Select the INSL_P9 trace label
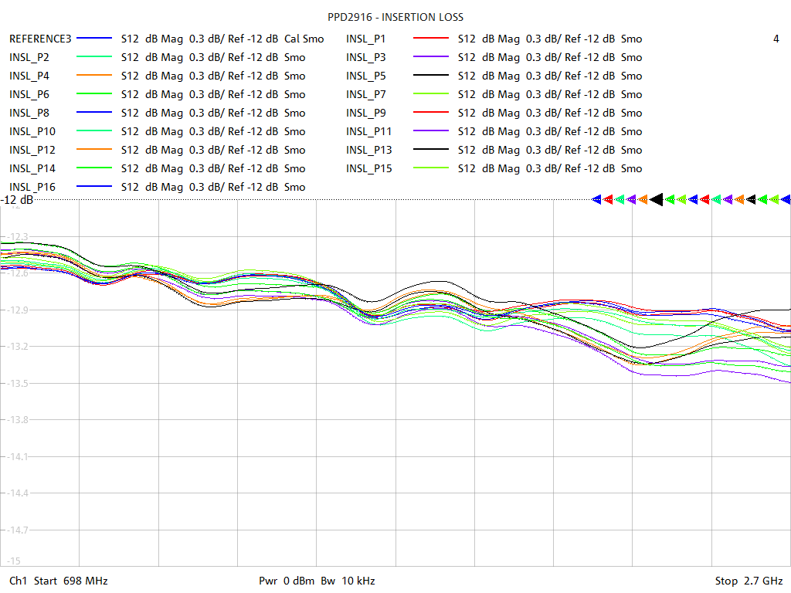Image resolution: width=791 pixels, height=593 pixels. [365, 113]
